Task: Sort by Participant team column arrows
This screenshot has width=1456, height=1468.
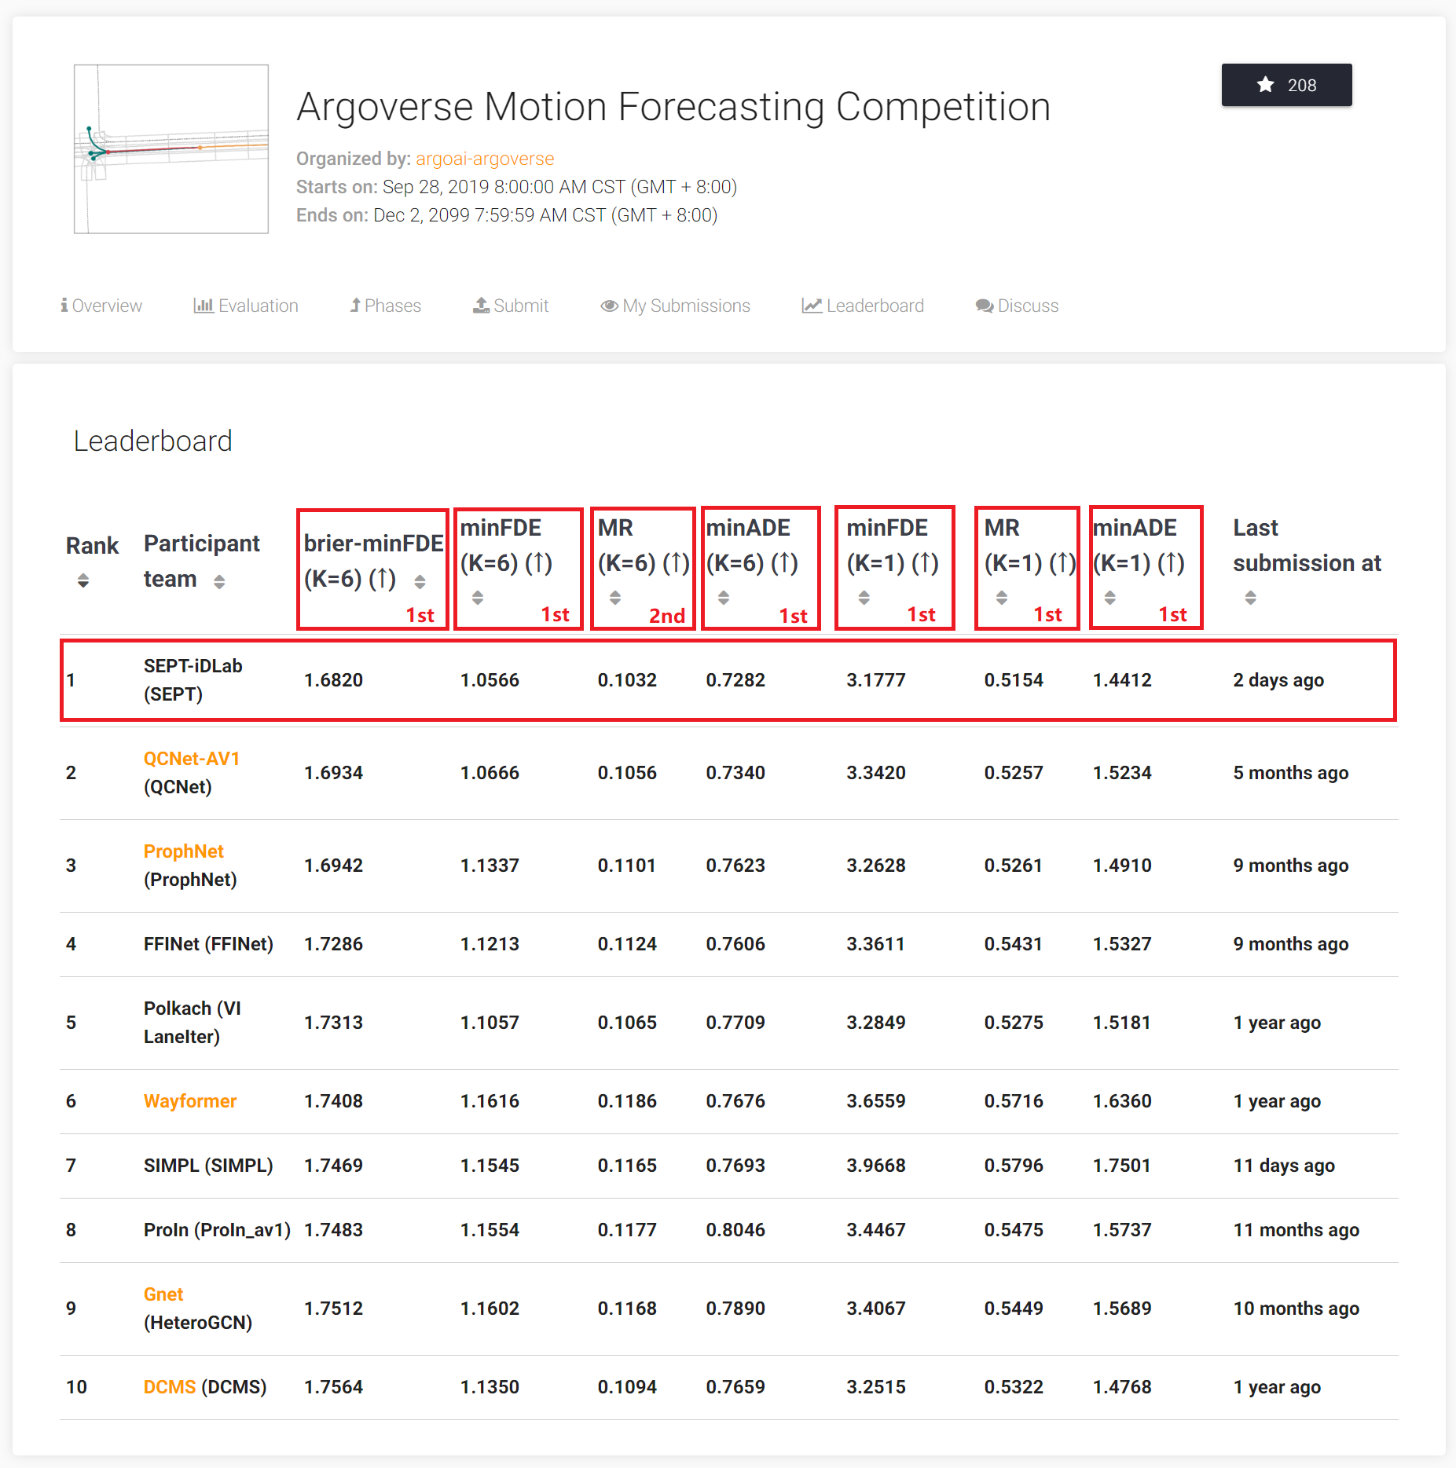Action: point(219,581)
